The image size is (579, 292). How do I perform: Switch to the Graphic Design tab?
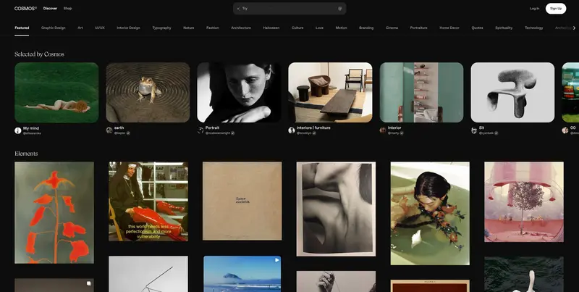(54, 28)
